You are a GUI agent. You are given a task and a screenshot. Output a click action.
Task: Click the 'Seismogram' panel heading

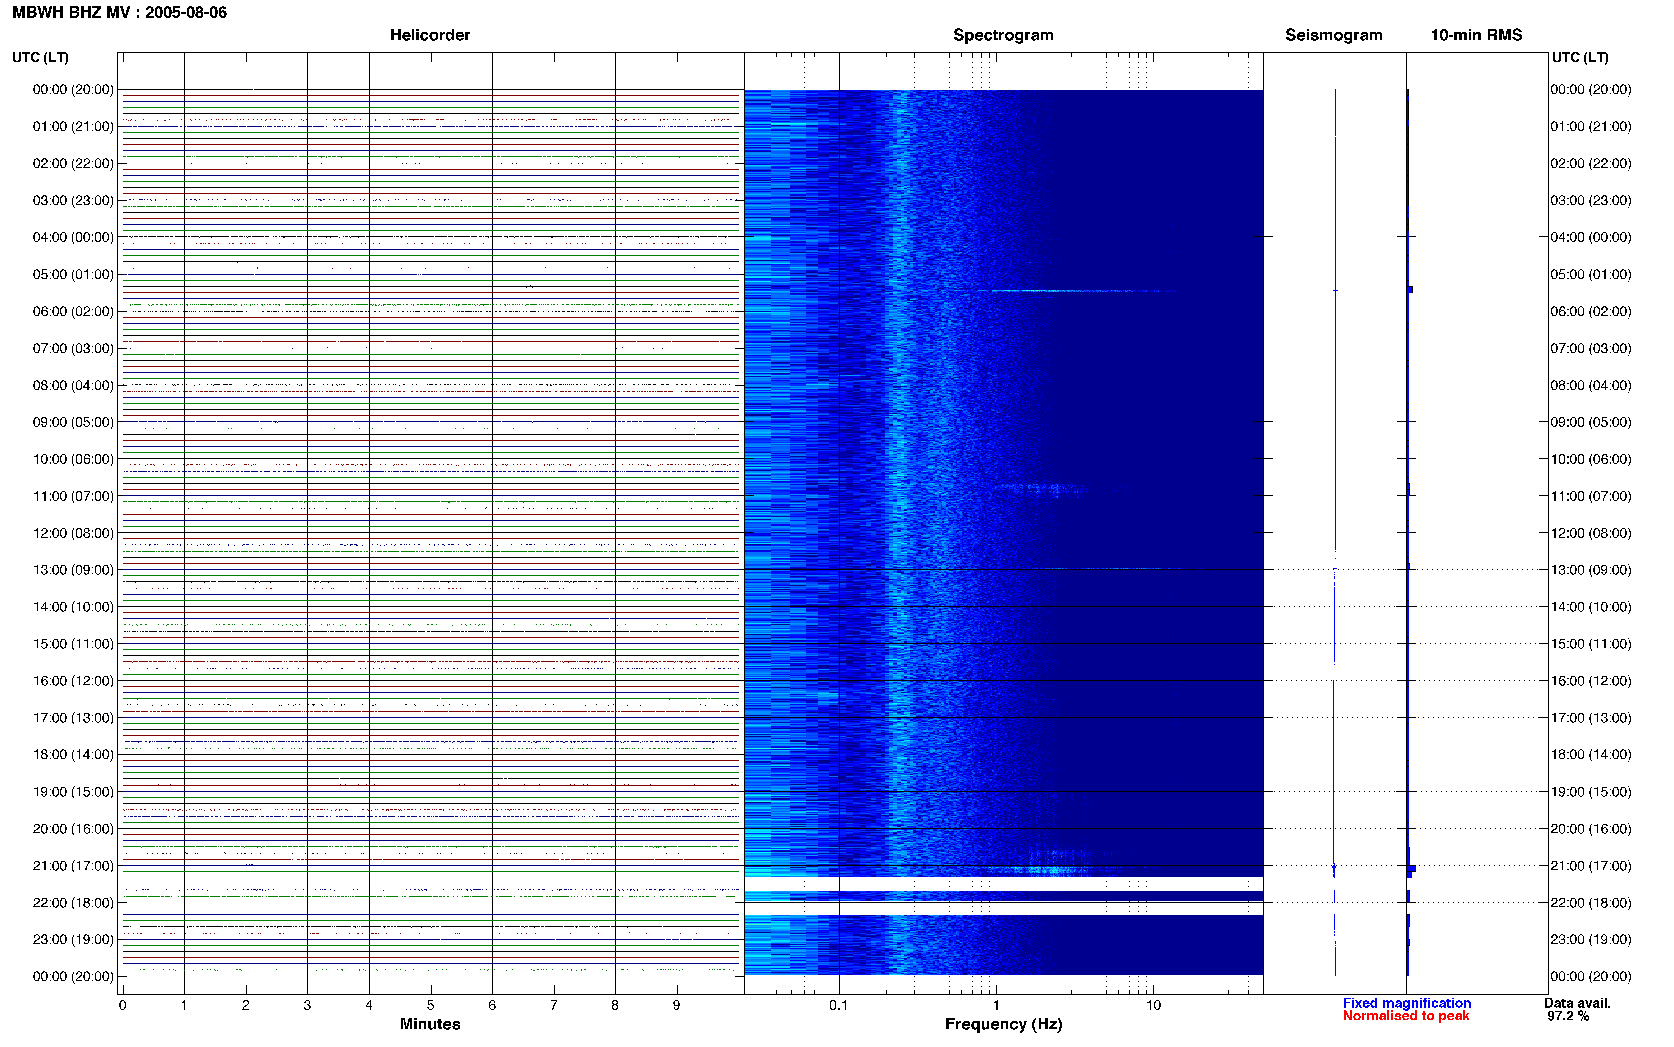[1333, 35]
